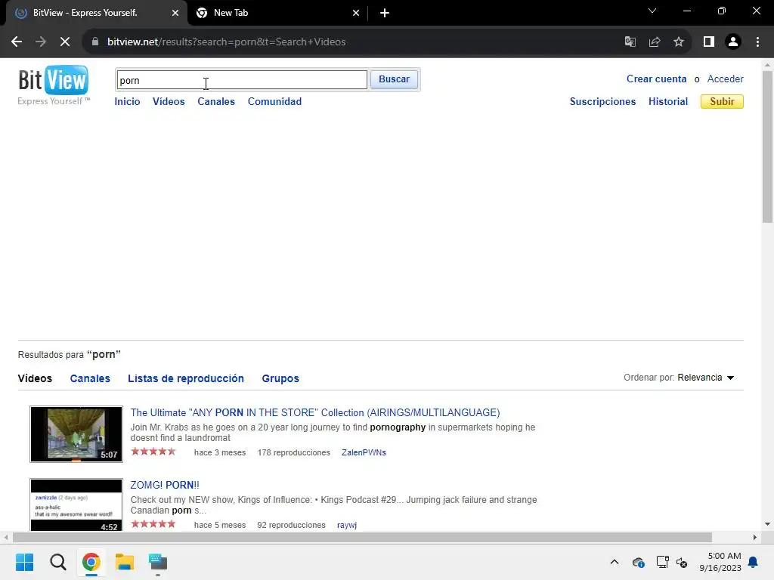Open Chrome's three-dot menu

click(x=757, y=42)
